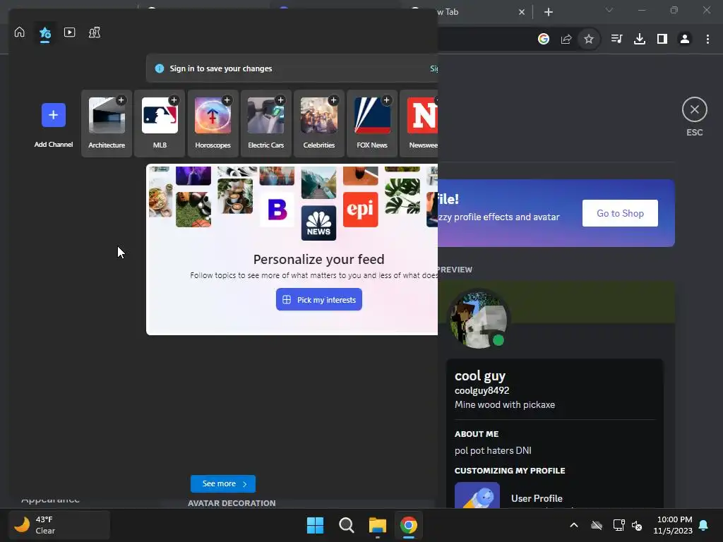
Task: Click the cool guy profile avatar
Action: tap(478, 320)
